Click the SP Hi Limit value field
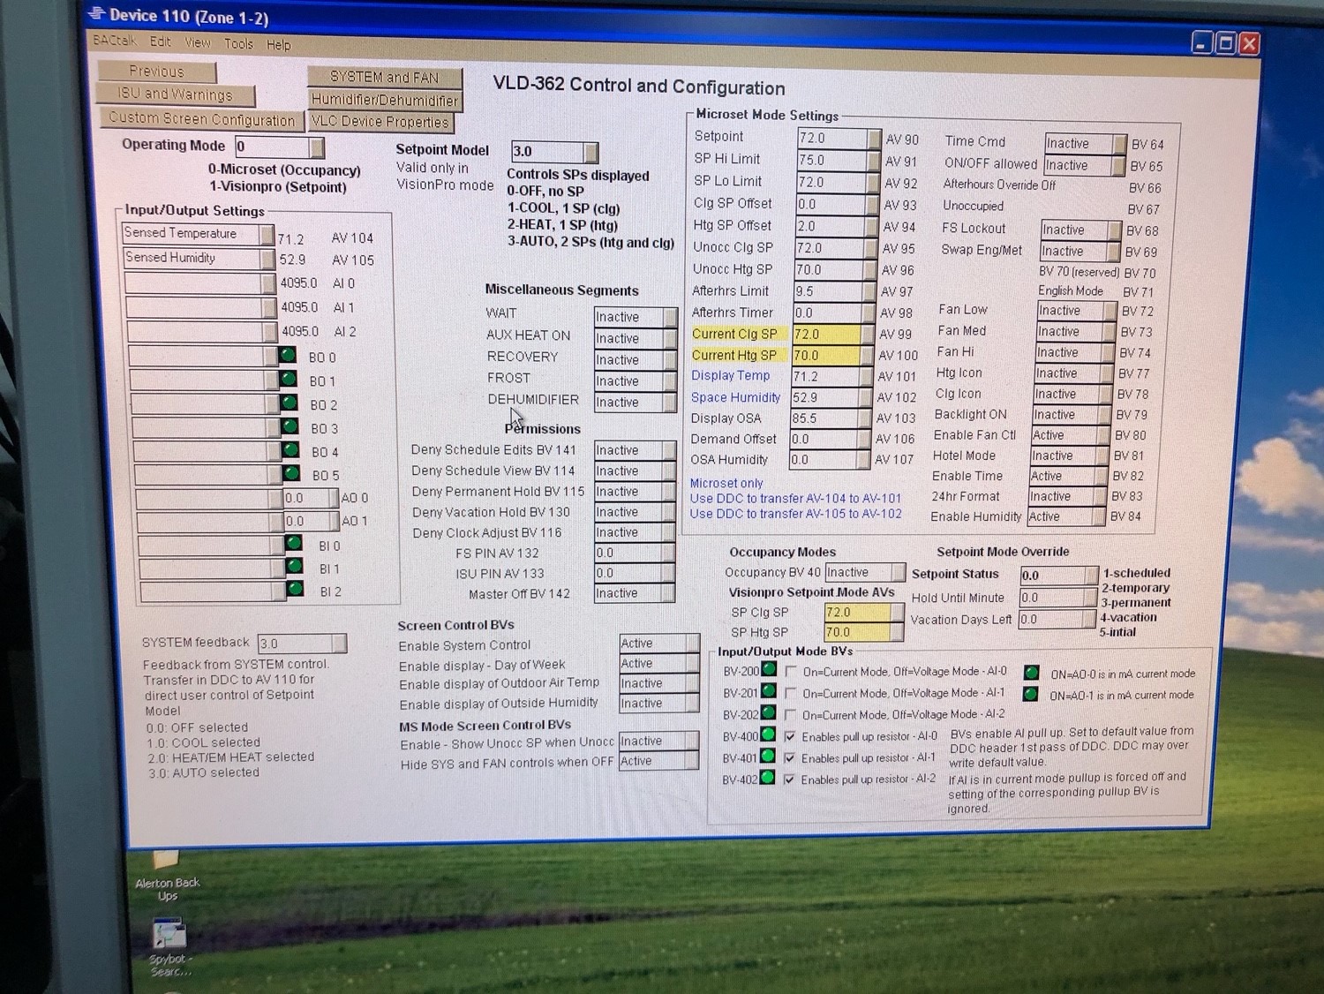The image size is (1324, 994). click(x=831, y=161)
